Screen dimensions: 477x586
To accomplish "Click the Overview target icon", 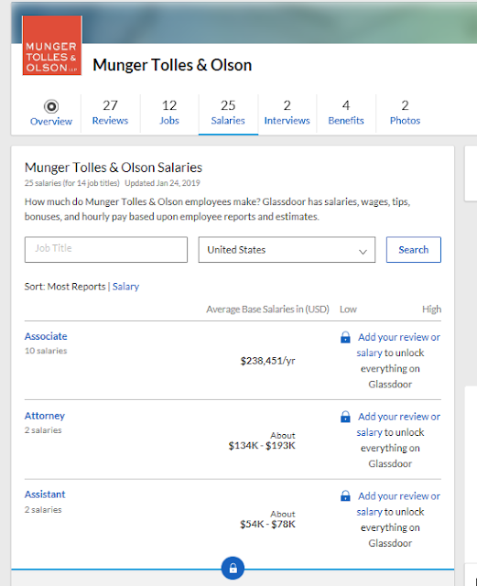I will [x=51, y=106].
